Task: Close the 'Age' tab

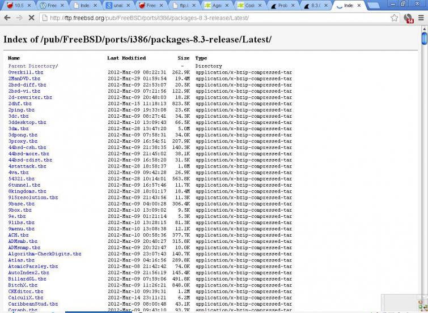Action: pos(227,5)
